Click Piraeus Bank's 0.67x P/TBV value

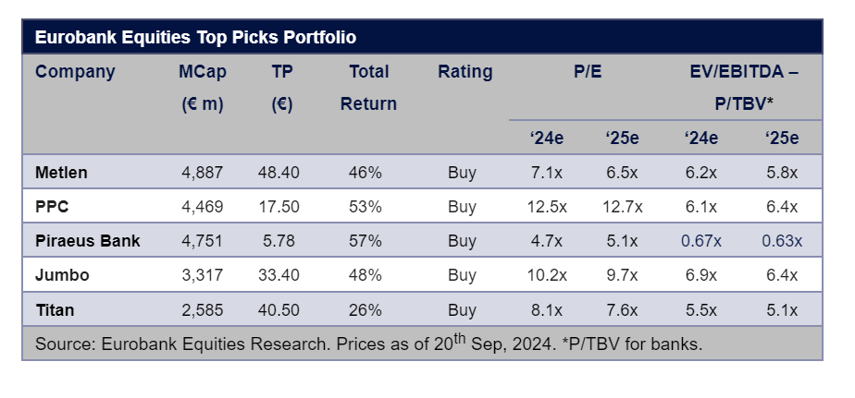700,241
